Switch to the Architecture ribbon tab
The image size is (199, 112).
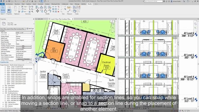coord(9,4)
